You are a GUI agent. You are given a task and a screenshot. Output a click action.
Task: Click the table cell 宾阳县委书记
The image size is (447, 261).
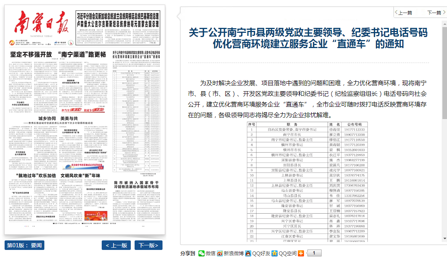pyautogui.click(x=292, y=160)
